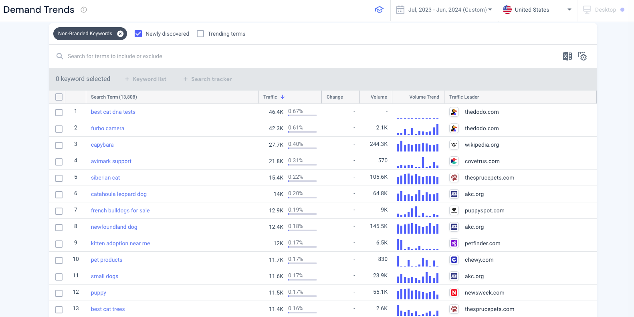The height and width of the screenshot is (317, 634).
Task: Click the traffic share bar for best cat dna tests
Action: [x=302, y=115]
